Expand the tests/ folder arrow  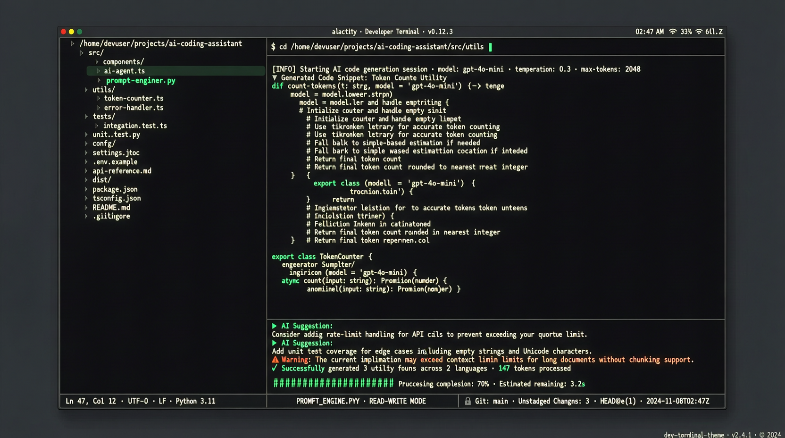pos(86,117)
